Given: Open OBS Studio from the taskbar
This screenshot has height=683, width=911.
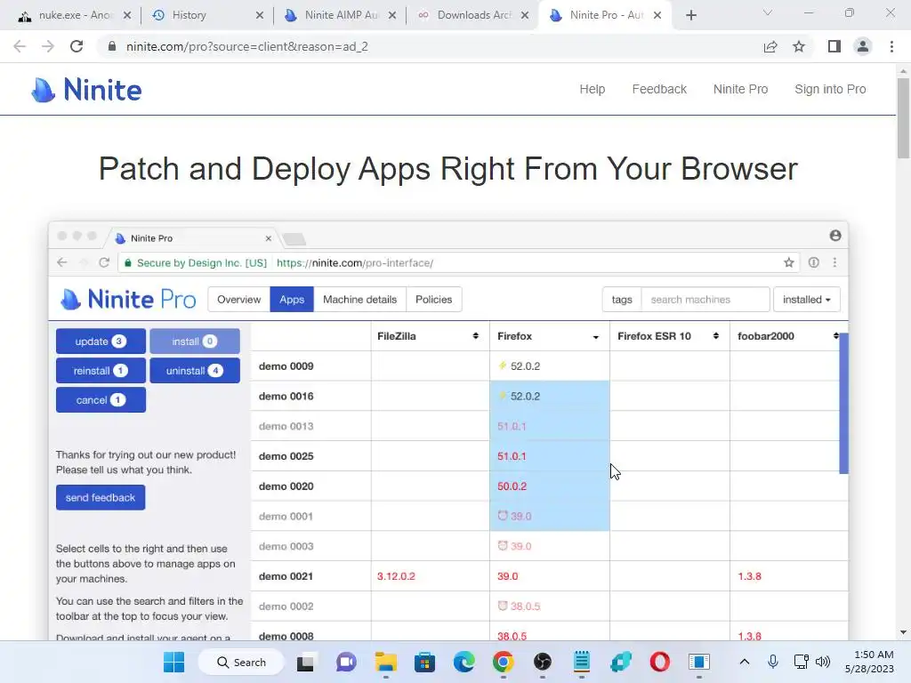Looking at the screenshot, I should (x=542, y=662).
